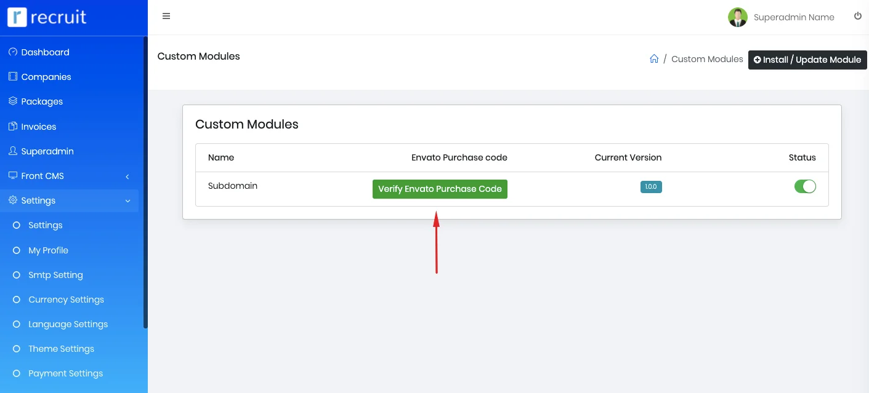Click the Companies building icon
This screenshot has height=393, width=869.
tap(13, 77)
